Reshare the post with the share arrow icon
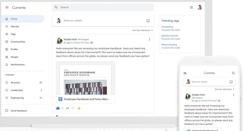The height and width of the screenshot is (131, 243). pyautogui.click(x=67, y=109)
